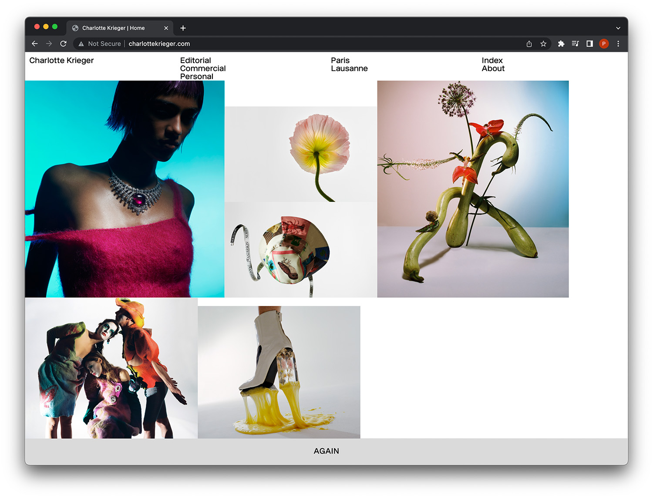Open the melting boot photo
Image resolution: width=653 pixels, height=498 pixels.
[279, 372]
